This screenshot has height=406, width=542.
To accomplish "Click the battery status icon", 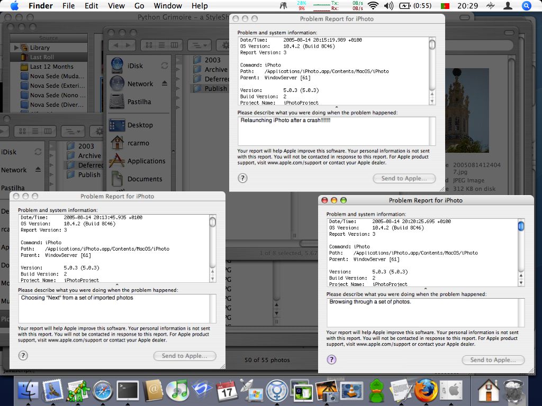I will 404,6.
